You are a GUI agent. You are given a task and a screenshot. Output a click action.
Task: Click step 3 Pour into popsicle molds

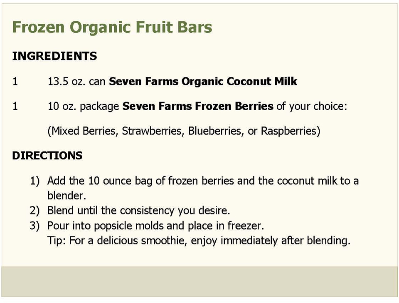156,226
